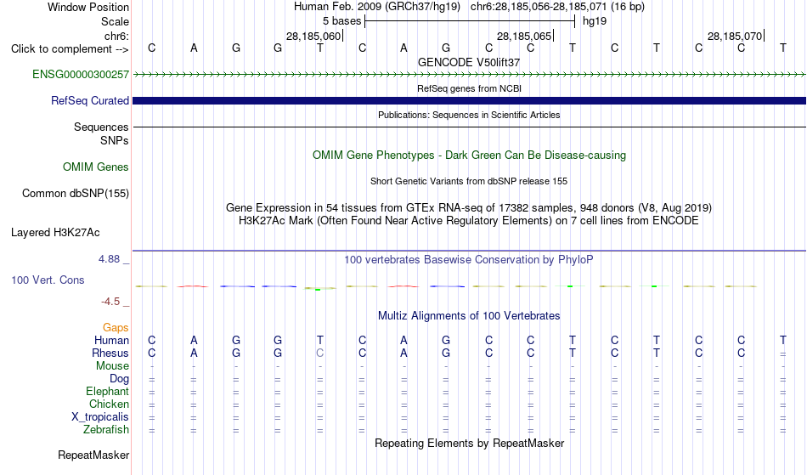Open Multiz Alignments of 100 Vertebrates
The width and height of the screenshot is (807, 475).
469,315
